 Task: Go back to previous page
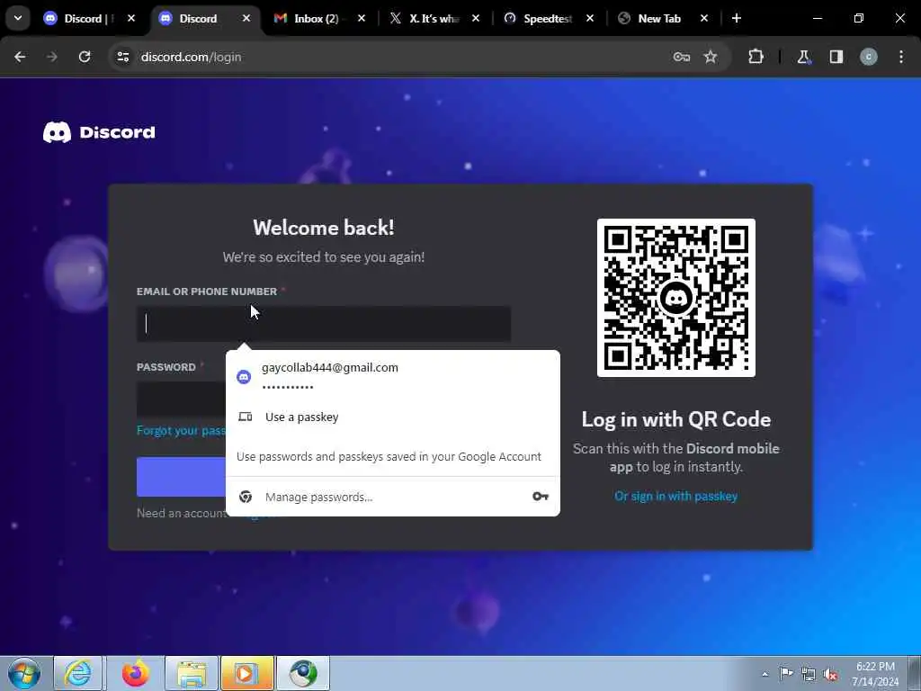click(x=20, y=57)
